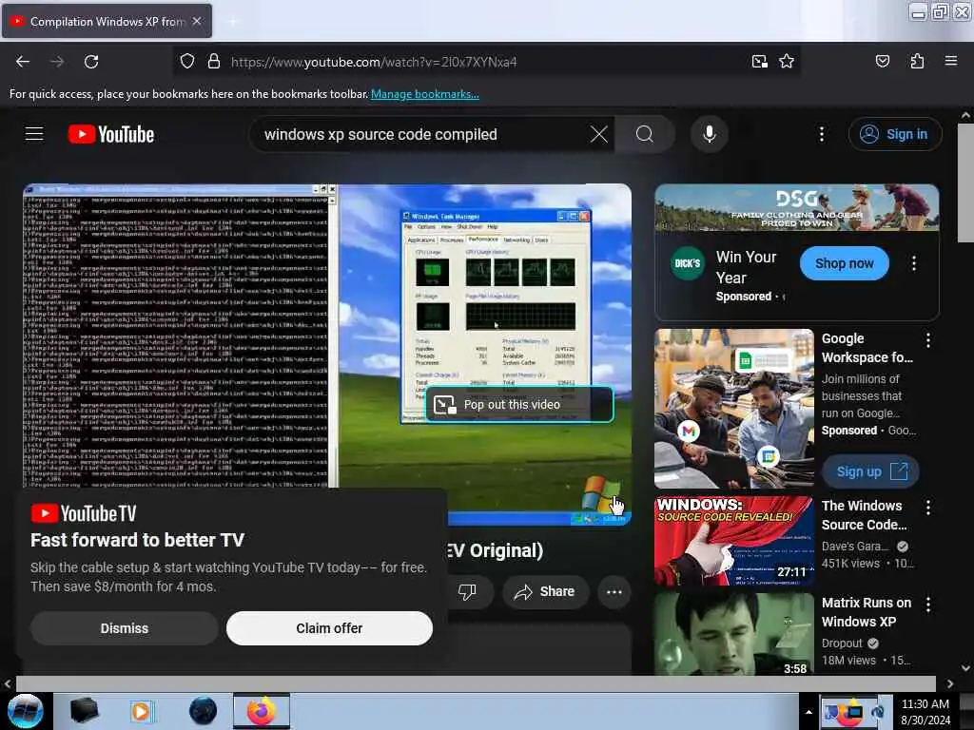Open the Matrix Runs on Windows XP thumbnail

coord(734,634)
